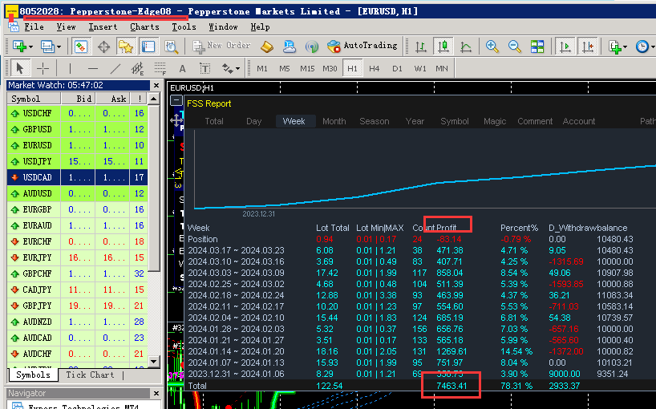The image size is (656, 409).
Task: Select the USDCAD row in Market Watch
Action: (x=78, y=177)
